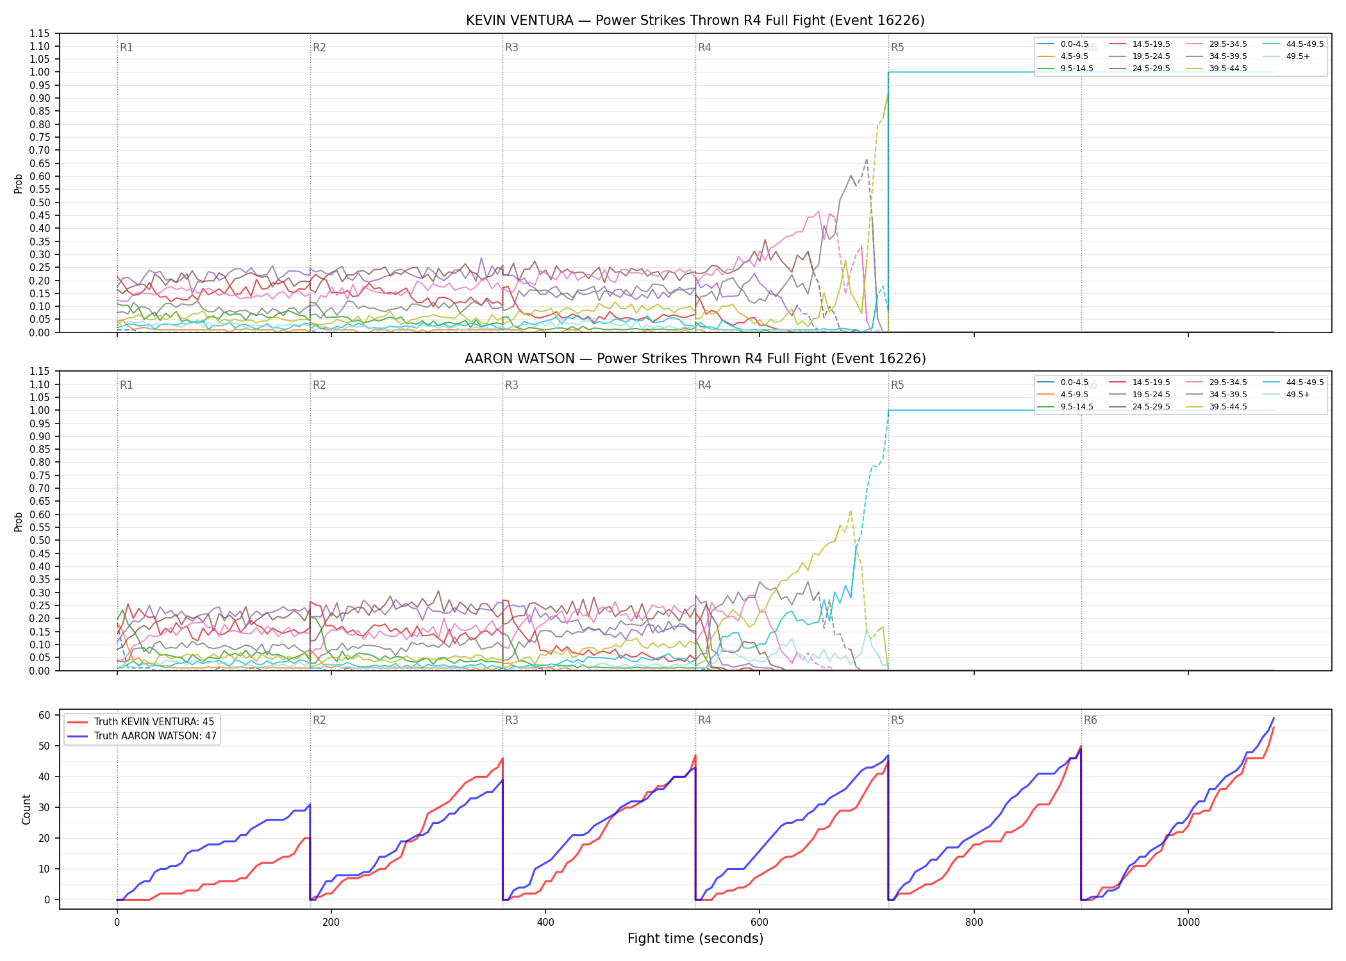
Task: Click R4 marker in Kevin Ventura chart
Action: [704, 47]
